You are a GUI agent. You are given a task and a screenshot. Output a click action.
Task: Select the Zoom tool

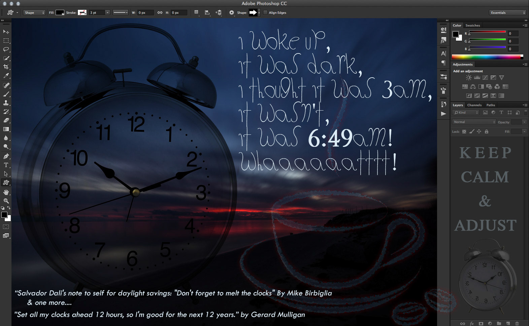[x=6, y=201]
